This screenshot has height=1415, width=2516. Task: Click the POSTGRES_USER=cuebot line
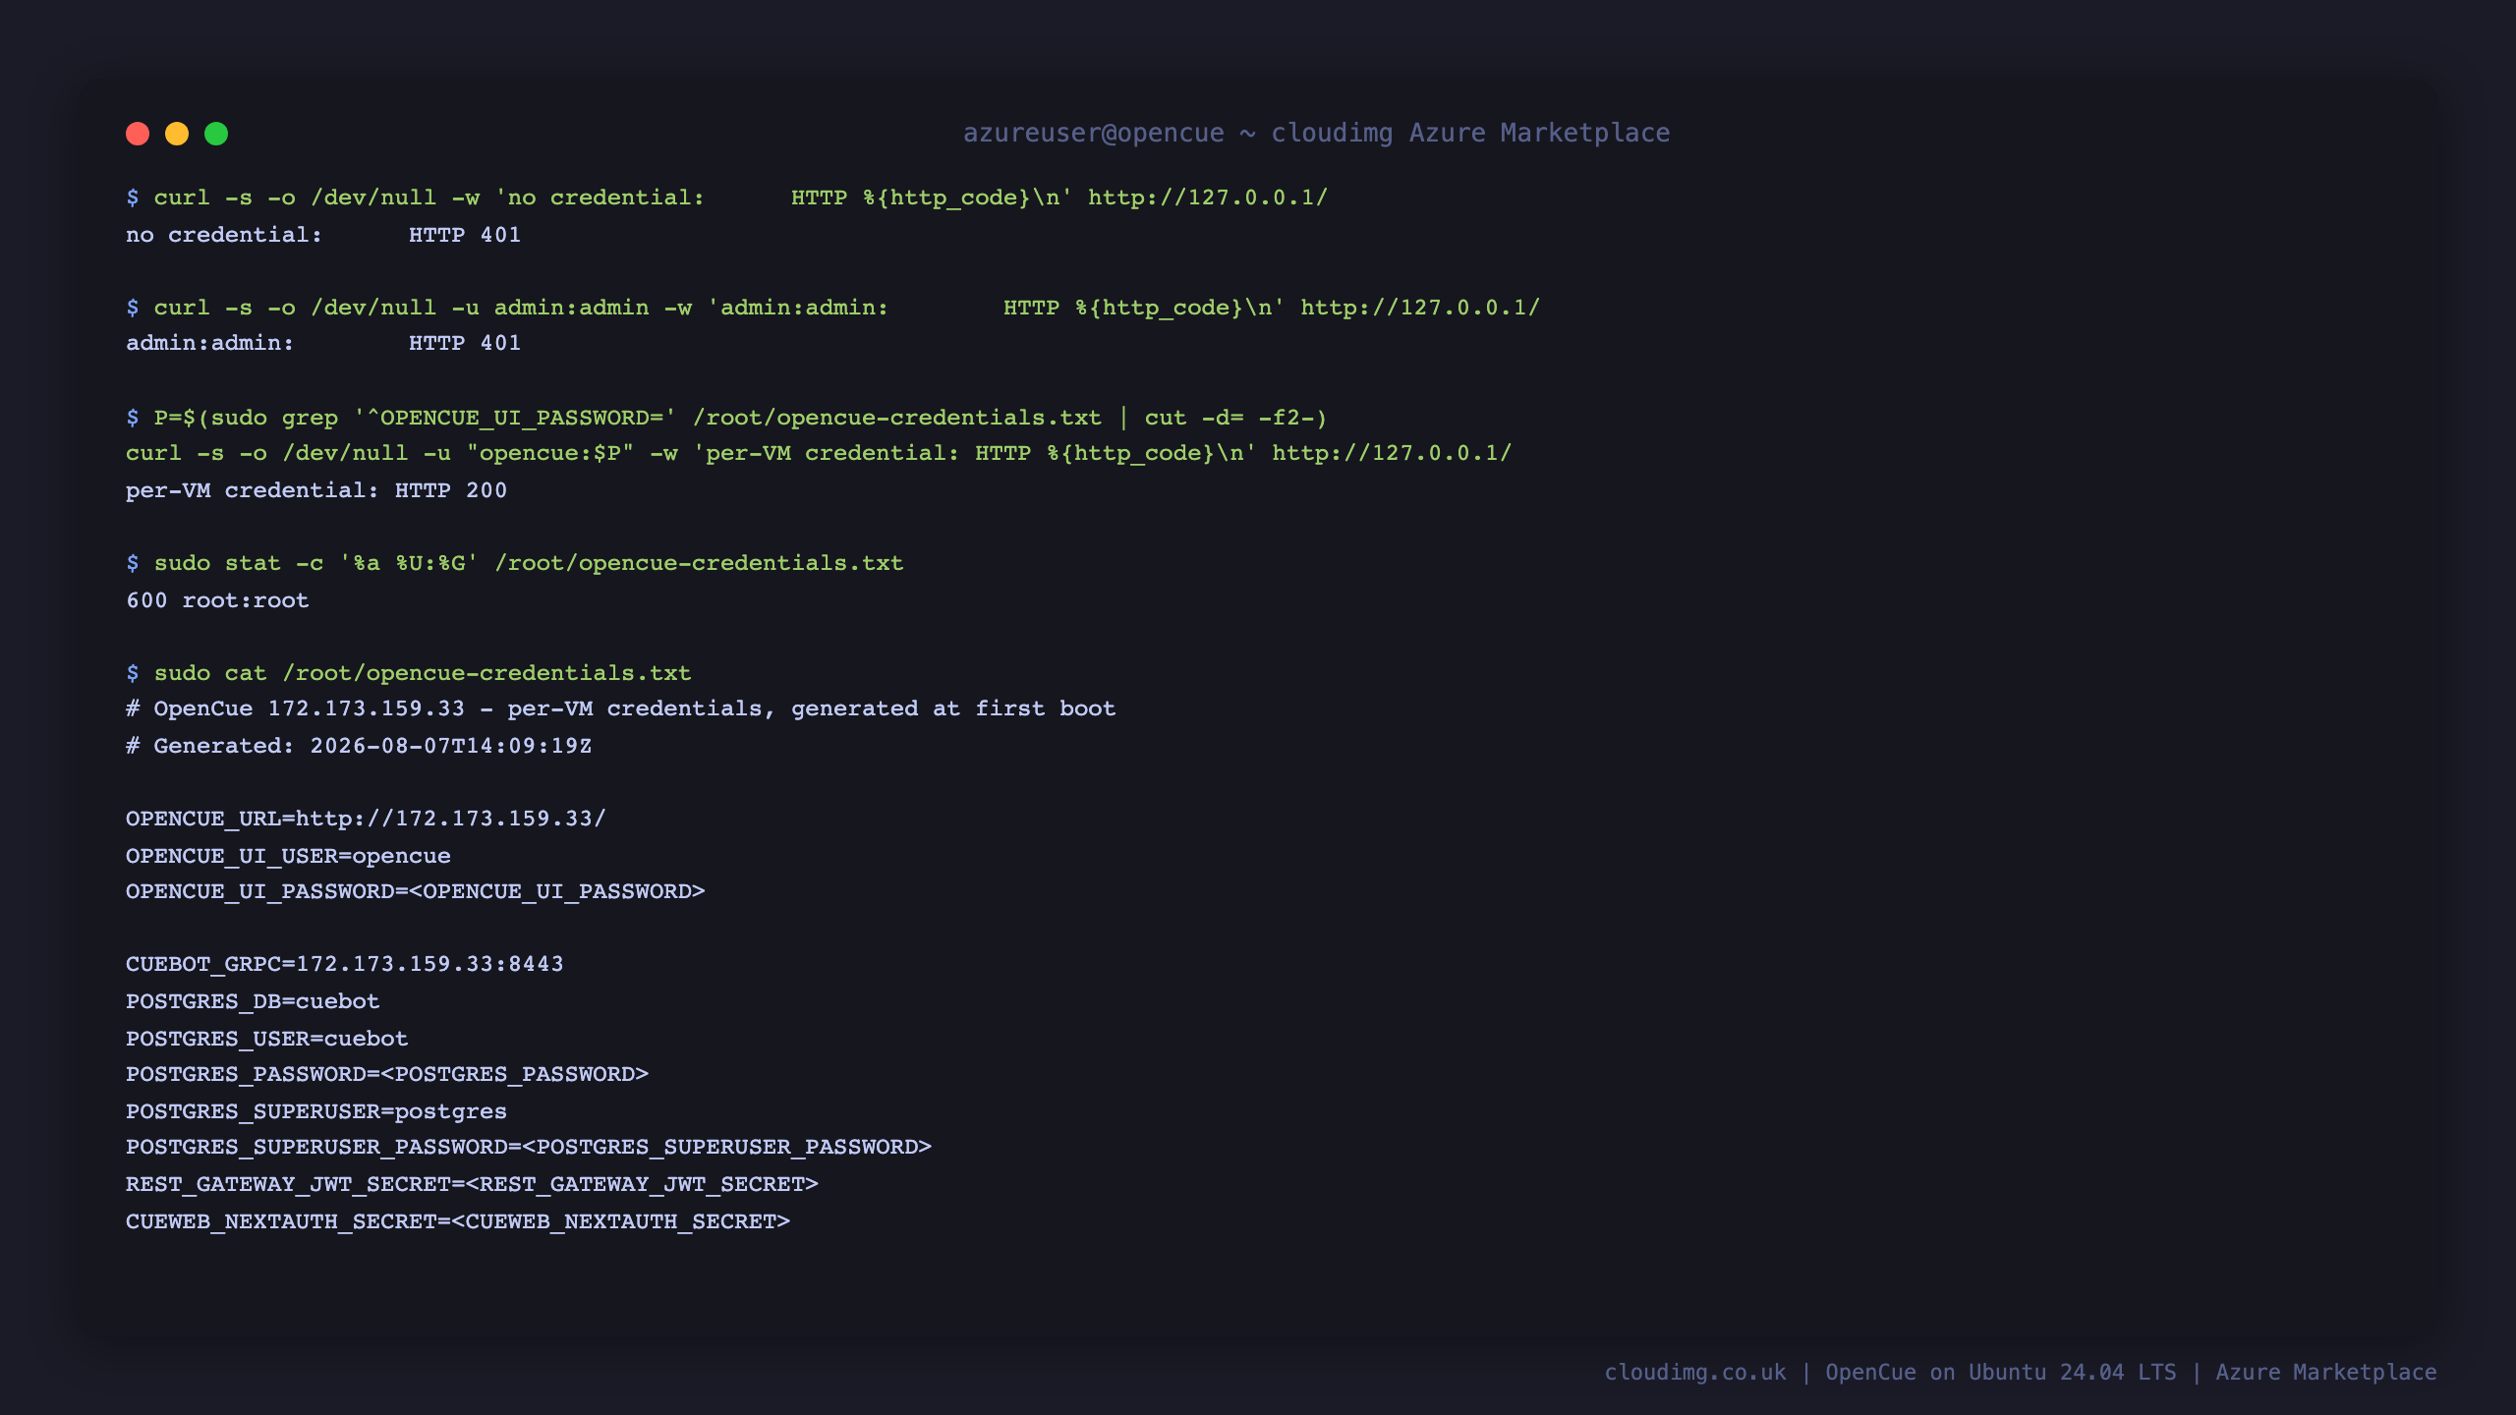(x=266, y=1039)
